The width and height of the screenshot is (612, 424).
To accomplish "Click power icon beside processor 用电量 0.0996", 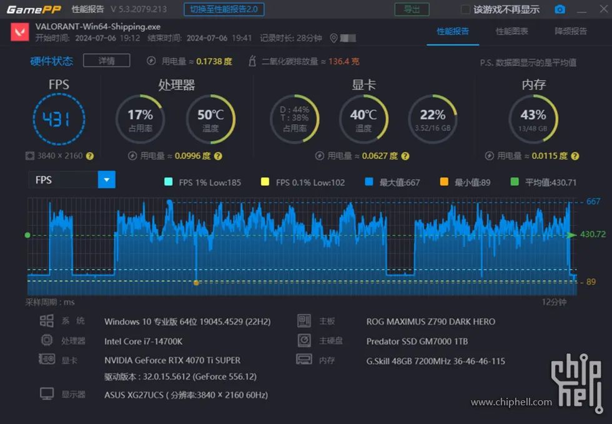I will [x=132, y=156].
